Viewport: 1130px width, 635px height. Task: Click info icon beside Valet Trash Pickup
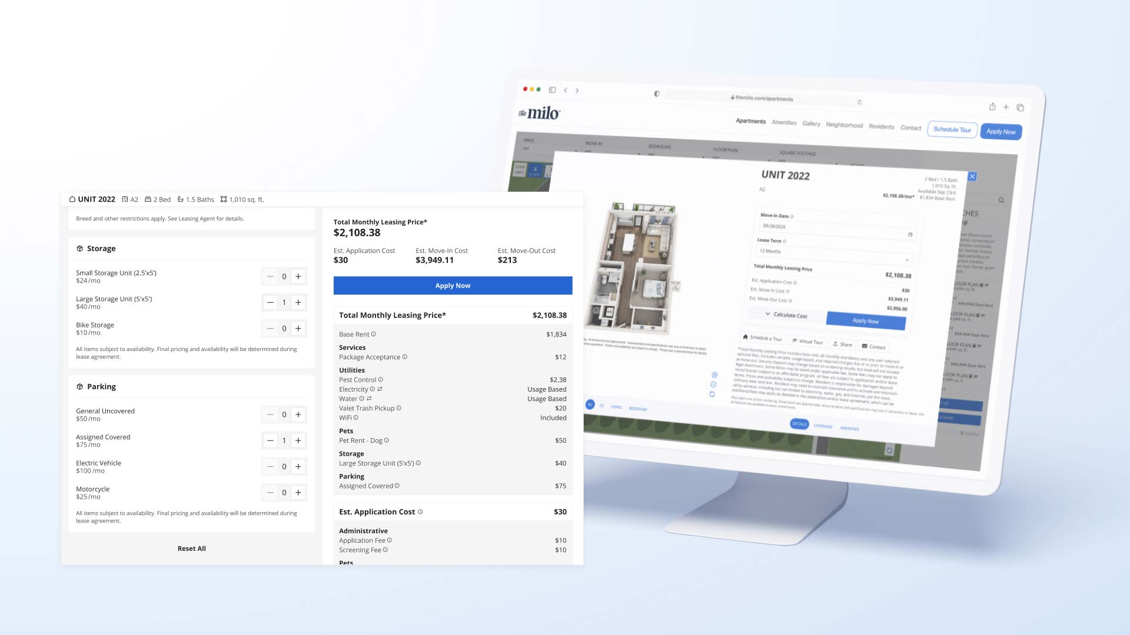pyautogui.click(x=399, y=408)
